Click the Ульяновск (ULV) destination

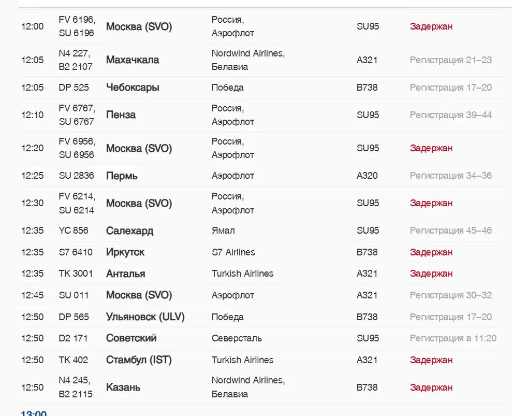point(145,317)
